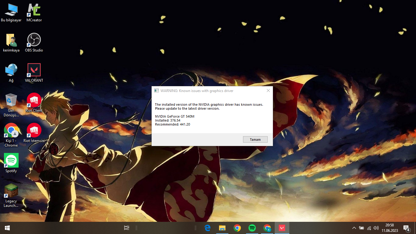The height and width of the screenshot is (234, 416).
Task: Click the text 'Installed: 376.54'
Action: [x=167, y=120]
